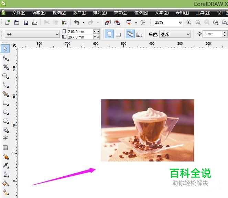Click the page width 210.0 mm field
The height and width of the screenshot is (198, 228).
click(x=80, y=32)
